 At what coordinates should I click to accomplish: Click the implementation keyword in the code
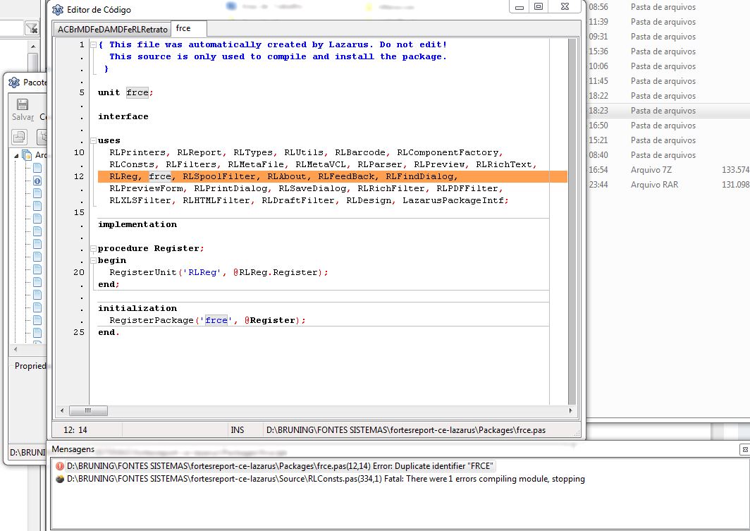pos(137,225)
